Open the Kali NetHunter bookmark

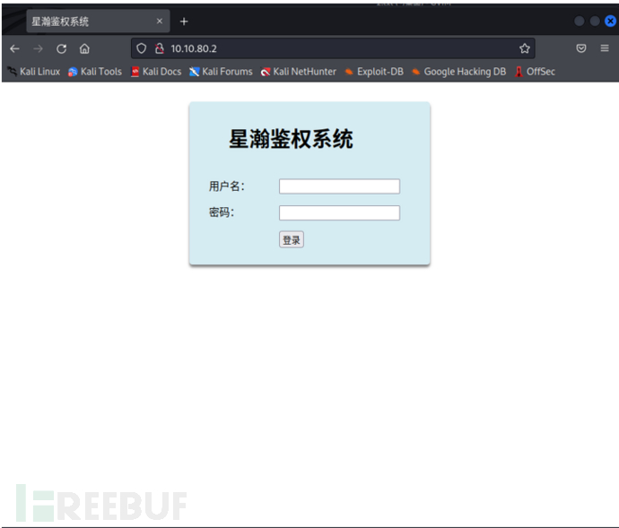tap(299, 72)
